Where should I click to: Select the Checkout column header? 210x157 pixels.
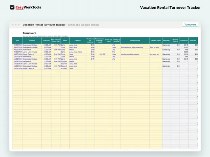(x=46, y=40)
